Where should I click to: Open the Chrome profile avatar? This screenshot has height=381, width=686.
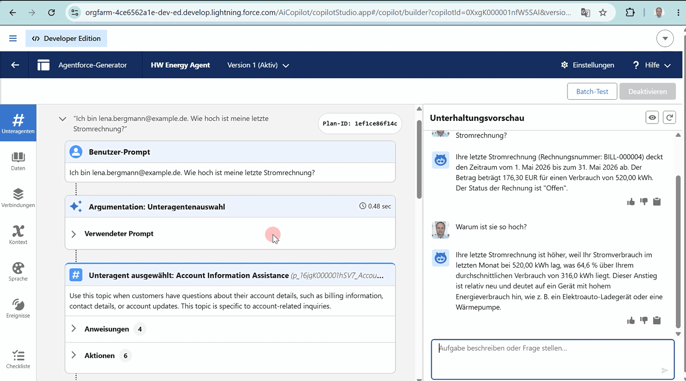pyautogui.click(x=659, y=13)
